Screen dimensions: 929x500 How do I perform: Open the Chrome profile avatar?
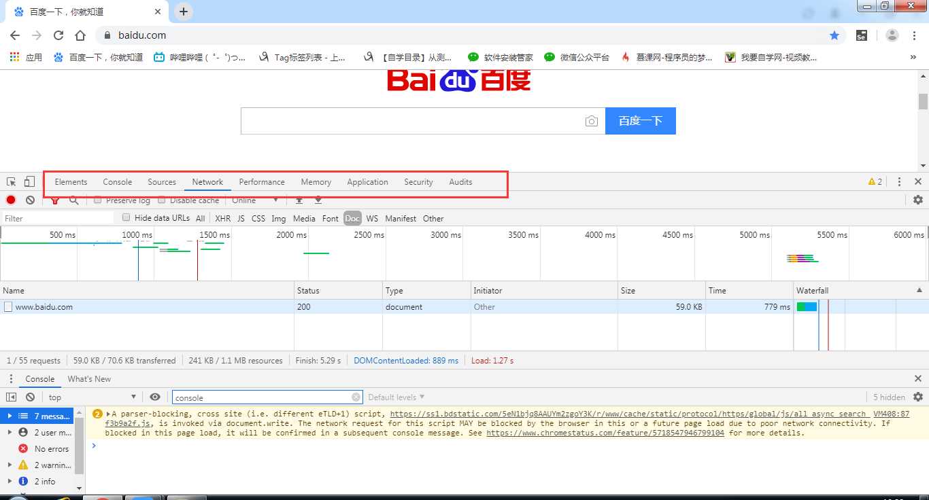tap(892, 35)
